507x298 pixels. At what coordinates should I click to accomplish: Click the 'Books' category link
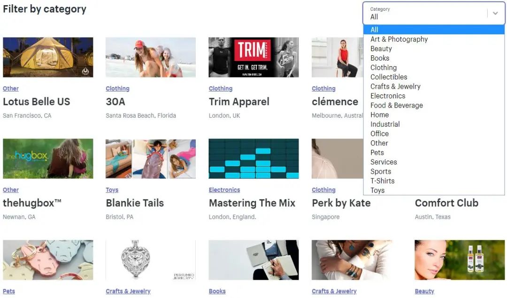click(x=217, y=291)
